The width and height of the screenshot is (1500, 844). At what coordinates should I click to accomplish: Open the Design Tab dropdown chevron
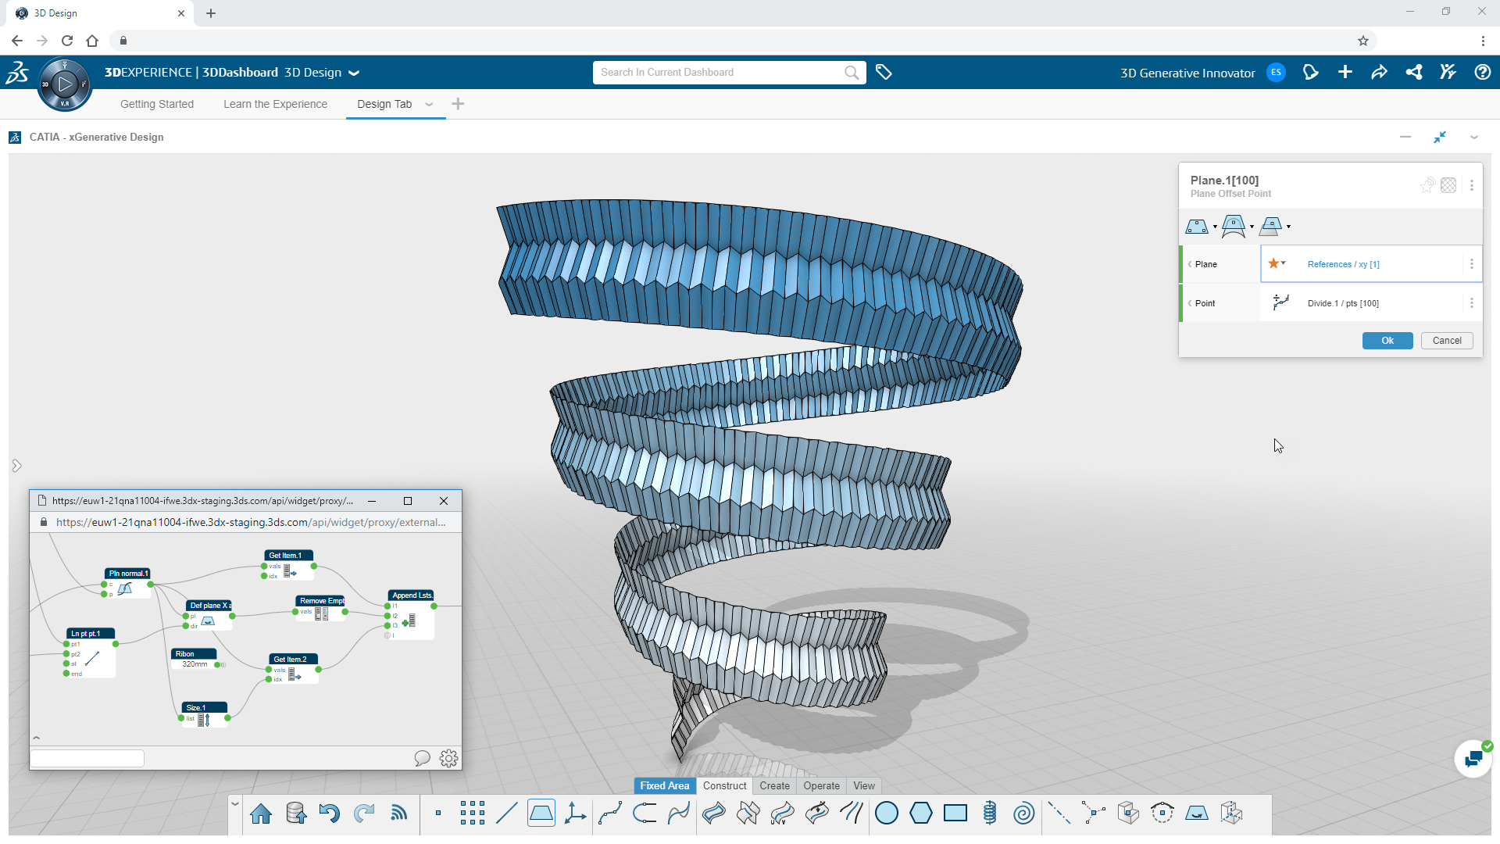click(429, 104)
